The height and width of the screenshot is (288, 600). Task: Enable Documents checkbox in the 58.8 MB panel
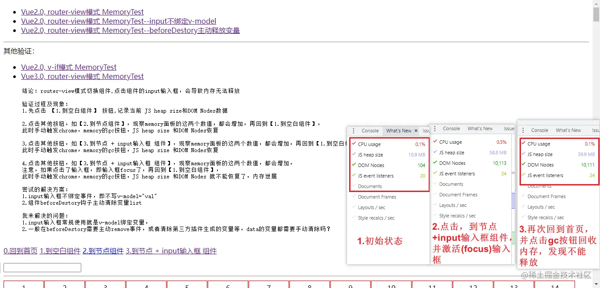click(x=435, y=184)
